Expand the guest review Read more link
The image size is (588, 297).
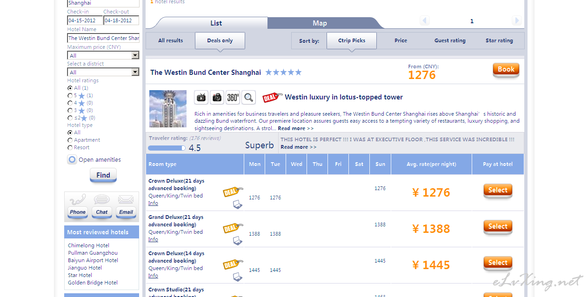[298, 147]
